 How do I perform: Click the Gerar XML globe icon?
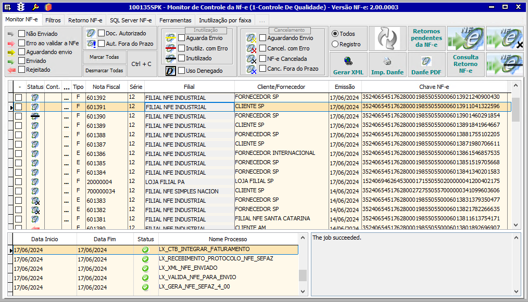348,60
